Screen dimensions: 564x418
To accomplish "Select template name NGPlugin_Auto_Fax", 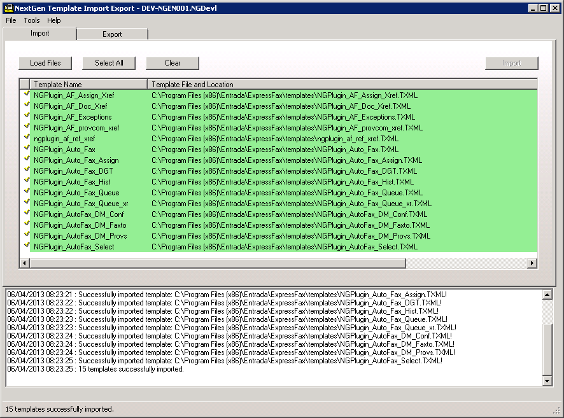I will (x=64, y=149).
